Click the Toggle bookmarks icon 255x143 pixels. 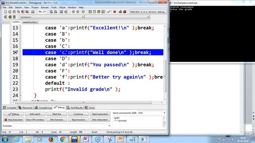tap(10, 17)
